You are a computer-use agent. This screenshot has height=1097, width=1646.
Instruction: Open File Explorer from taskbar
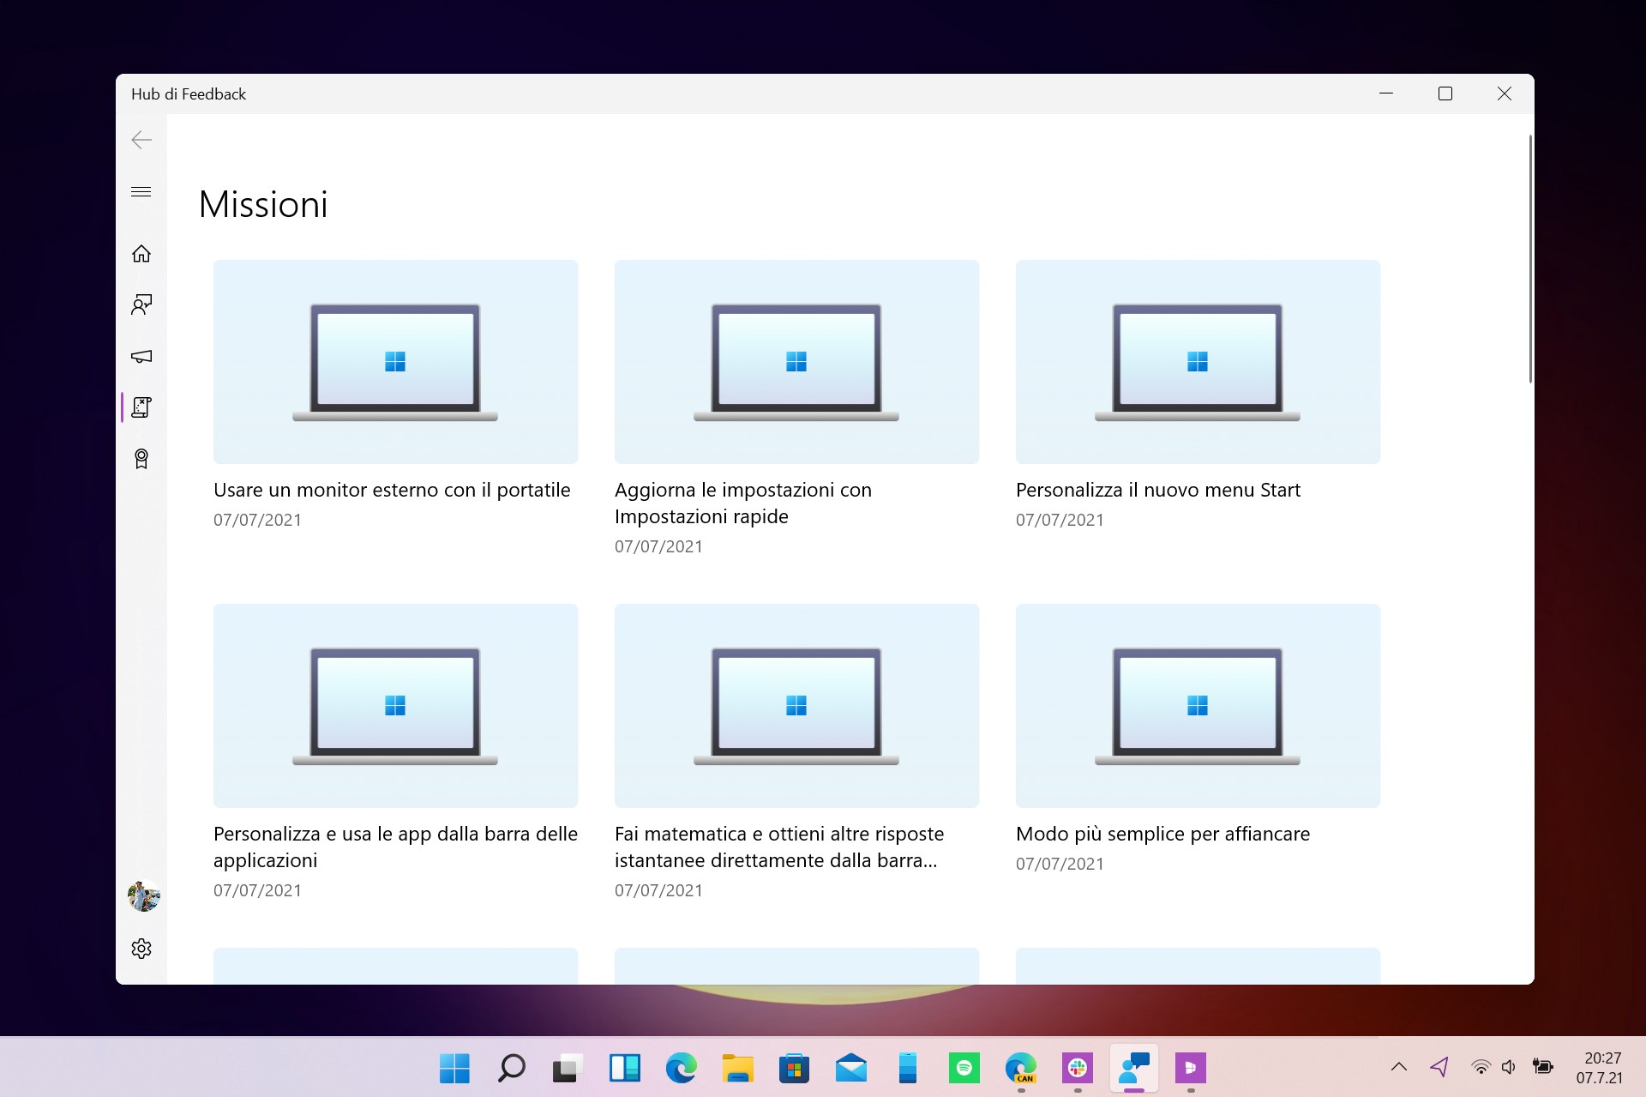point(738,1068)
